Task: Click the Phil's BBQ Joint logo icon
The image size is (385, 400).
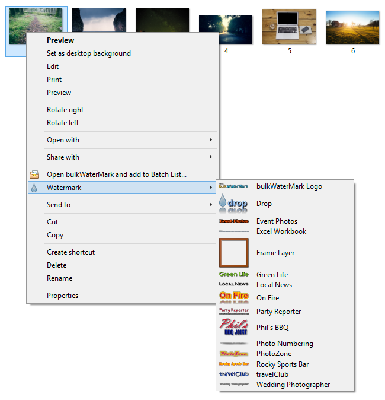Action: click(234, 327)
